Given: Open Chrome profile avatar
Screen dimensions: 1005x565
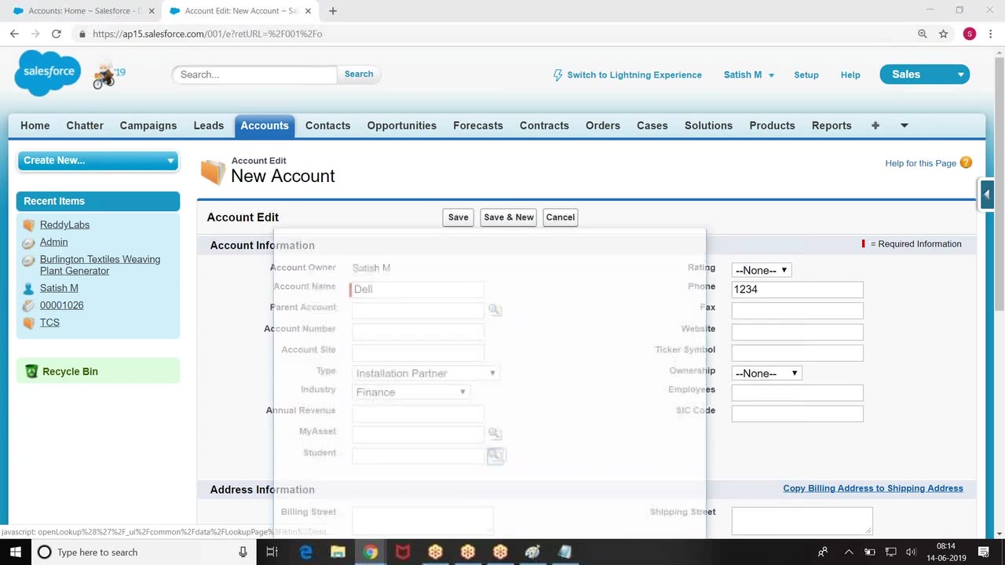Looking at the screenshot, I should (970, 34).
